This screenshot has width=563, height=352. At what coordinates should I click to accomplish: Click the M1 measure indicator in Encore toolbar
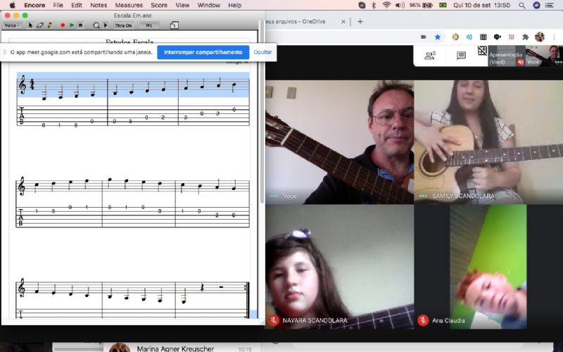click(x=149, y=25)
